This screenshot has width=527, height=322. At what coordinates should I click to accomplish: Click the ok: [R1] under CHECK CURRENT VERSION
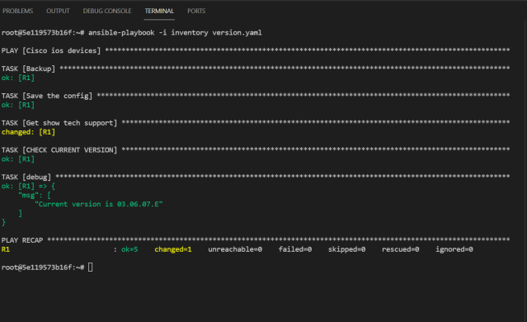click(x=18, y=159)
